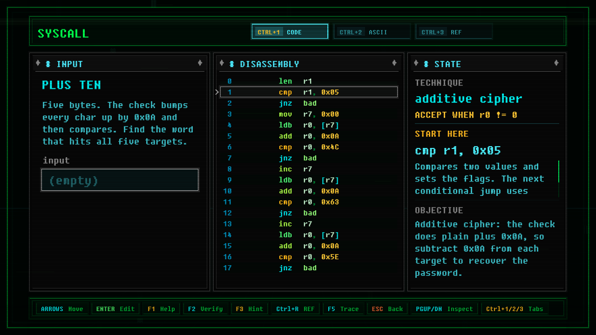Click the Ctrl+1/2/3 Tabs button
This screenshot has width=596, height=335.
[515, 308]
